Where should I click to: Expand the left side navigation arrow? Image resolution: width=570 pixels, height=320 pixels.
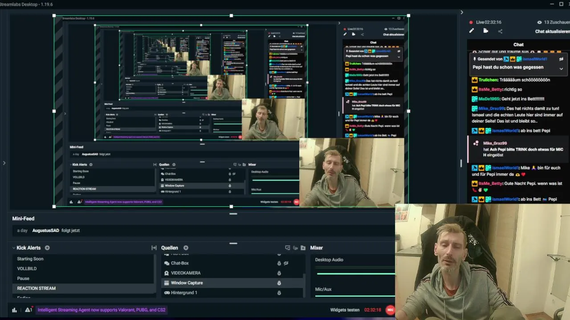click(x=4, y=163)
